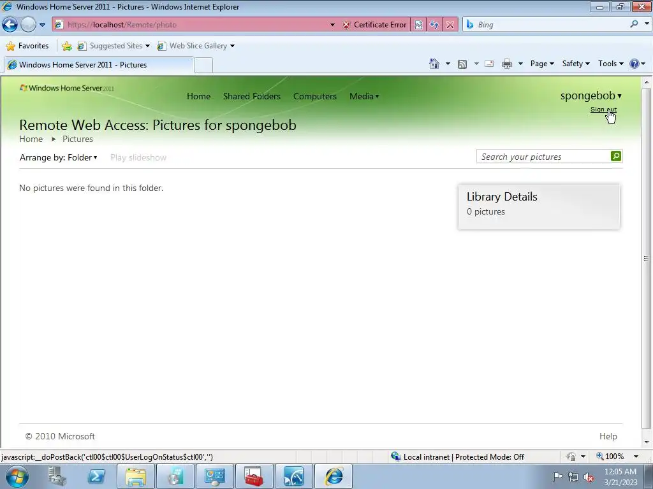Click the Home page toolbar icon

(x=434, y=64)
